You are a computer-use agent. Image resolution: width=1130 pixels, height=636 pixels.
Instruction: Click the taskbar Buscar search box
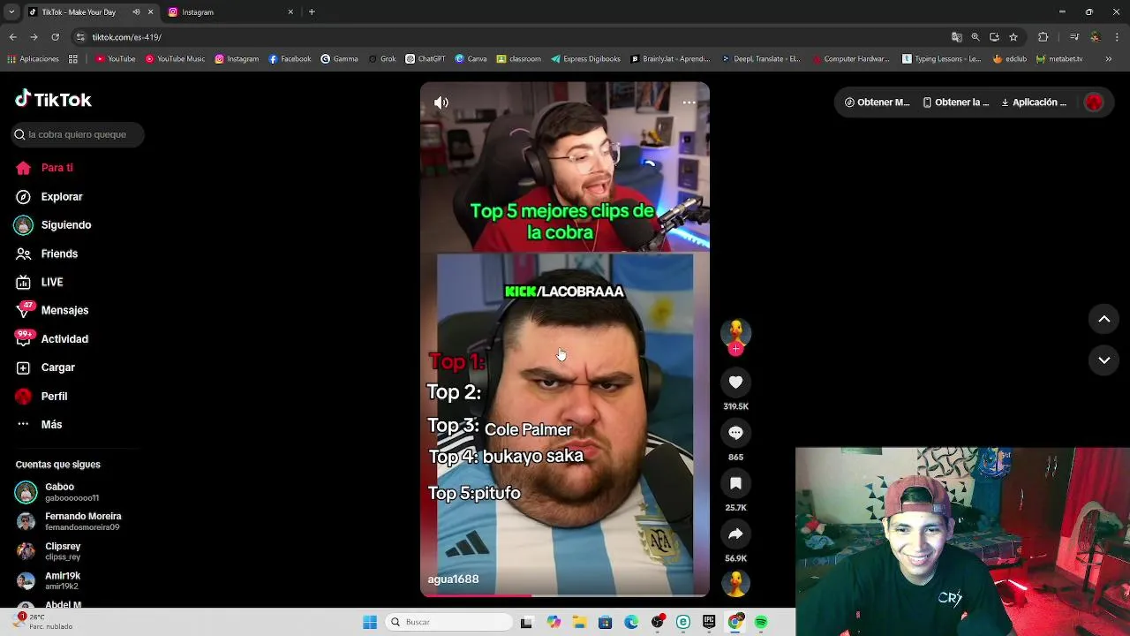pos(449,622)
